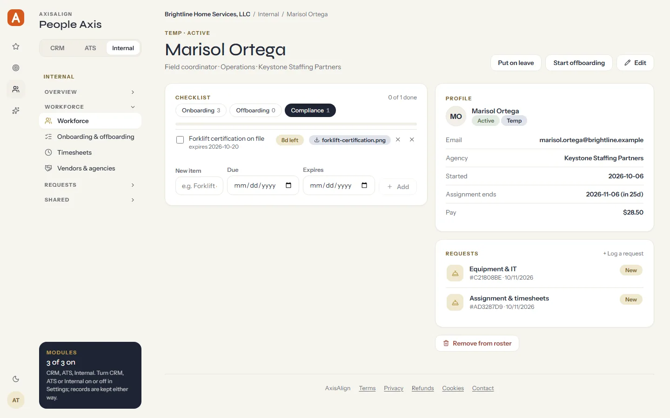
Task: Go to Timesheets
Action: [x=90, y=152]
